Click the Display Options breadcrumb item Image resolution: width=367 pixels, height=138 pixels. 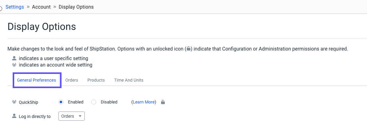76,7
